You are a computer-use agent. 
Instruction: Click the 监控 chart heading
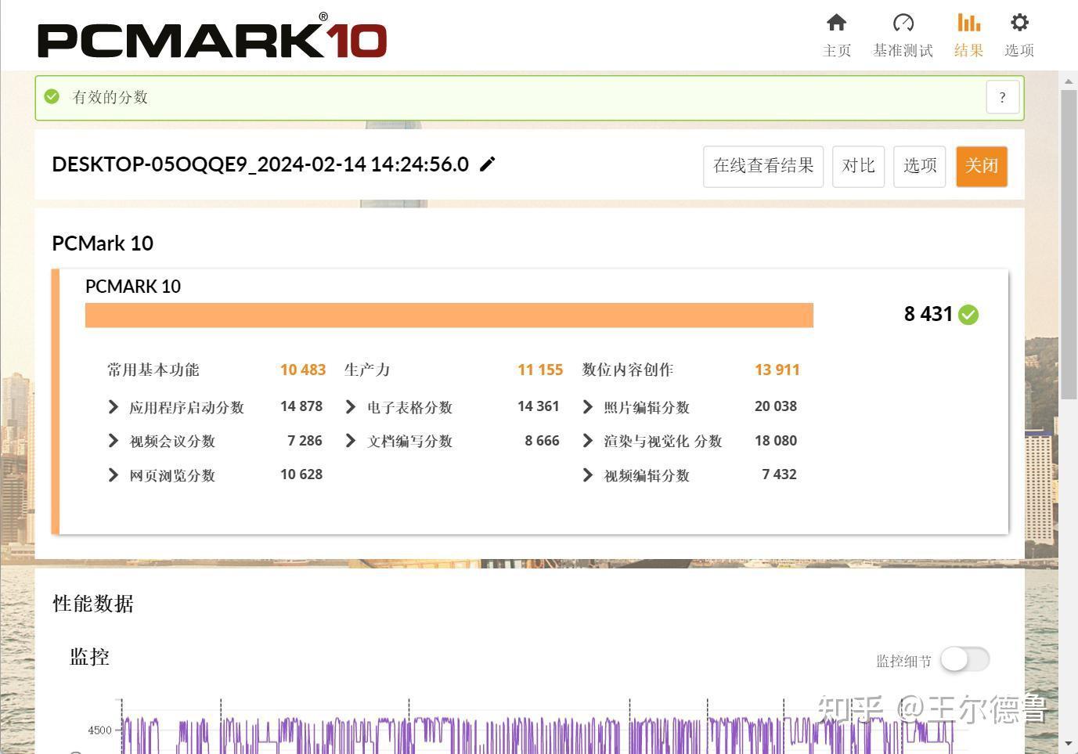89,657
